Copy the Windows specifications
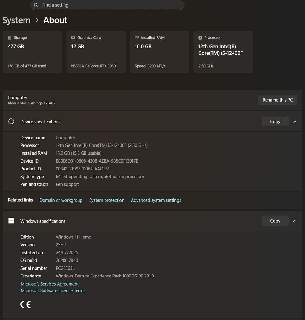 [275, 221]
